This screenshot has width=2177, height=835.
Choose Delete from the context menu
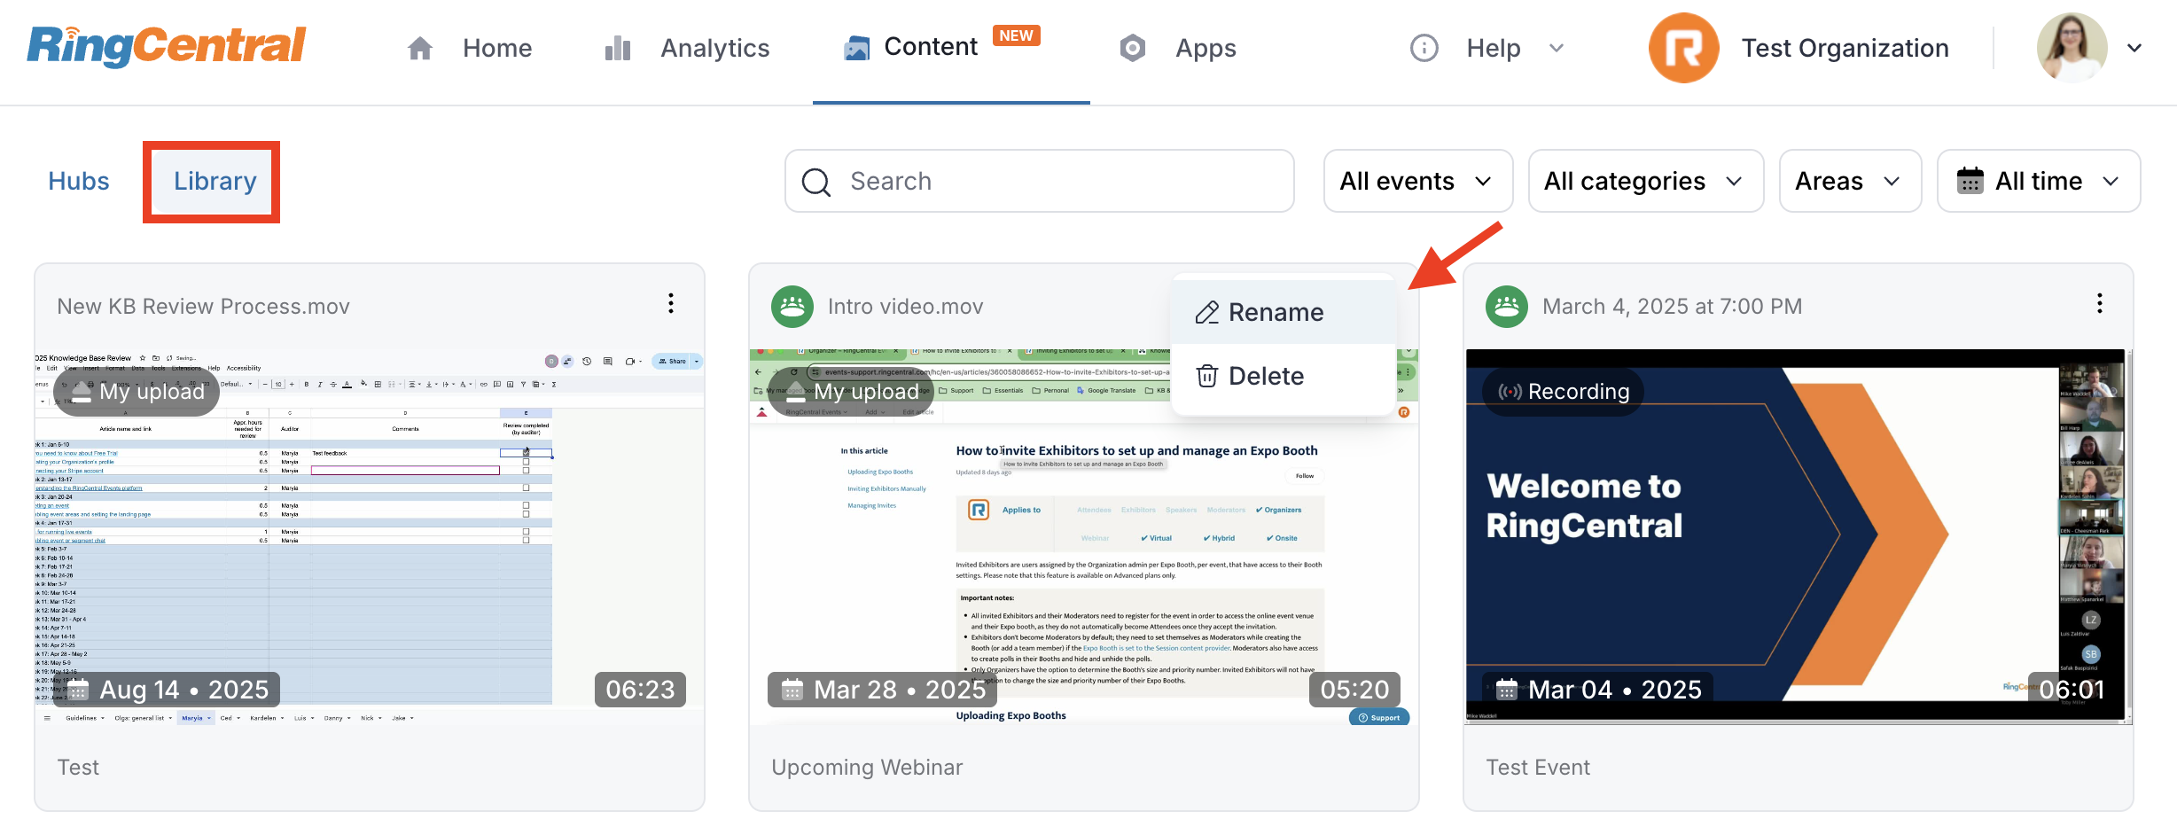point(1284,376)
